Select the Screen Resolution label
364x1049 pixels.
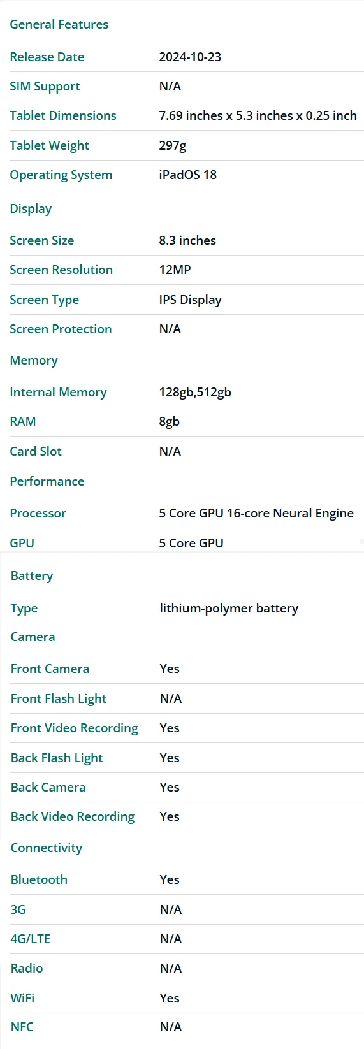61,270
